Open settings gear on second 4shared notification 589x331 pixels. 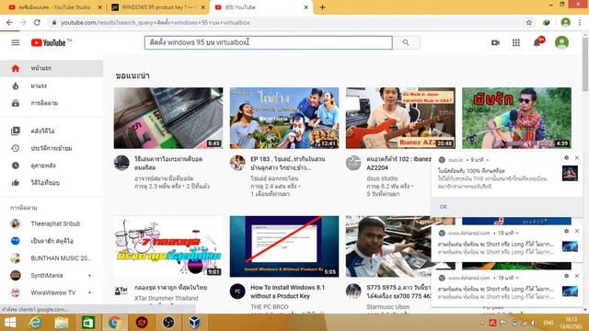[x=567, y=276]
